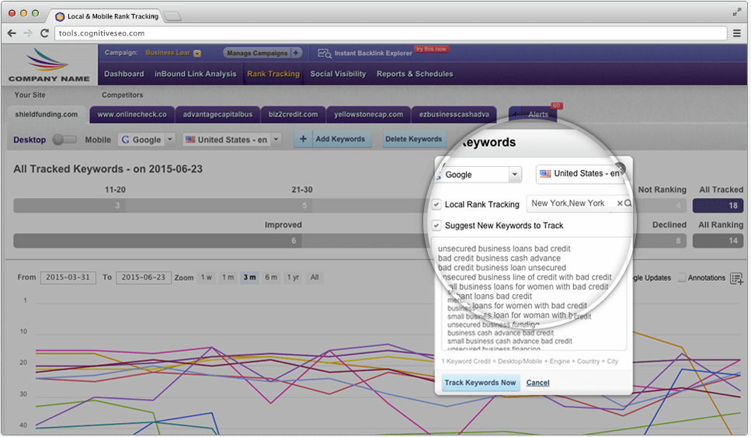751x437 pixels.
Task: Click the From date field 2015-03-31
Action: [68, 277]
